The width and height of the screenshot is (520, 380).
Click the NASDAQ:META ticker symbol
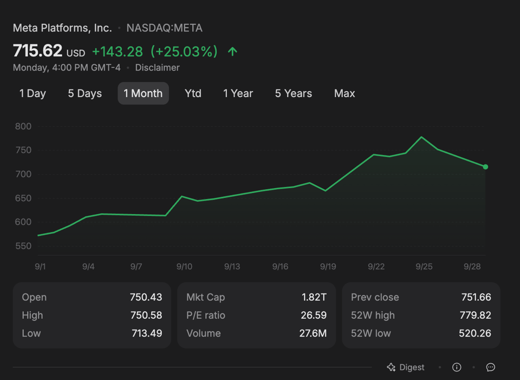point(165,28)
